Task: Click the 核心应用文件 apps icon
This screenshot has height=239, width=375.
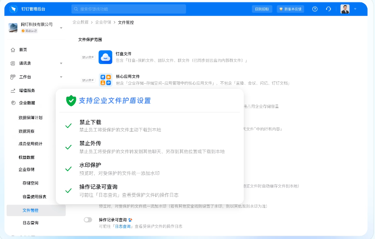Action: coord(105,80)
